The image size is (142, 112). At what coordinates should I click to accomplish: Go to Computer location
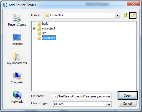(x=17, y=78)
